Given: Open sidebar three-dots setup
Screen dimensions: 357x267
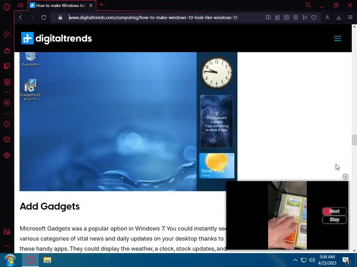Looking at the screenshot, I should (7, 246).
